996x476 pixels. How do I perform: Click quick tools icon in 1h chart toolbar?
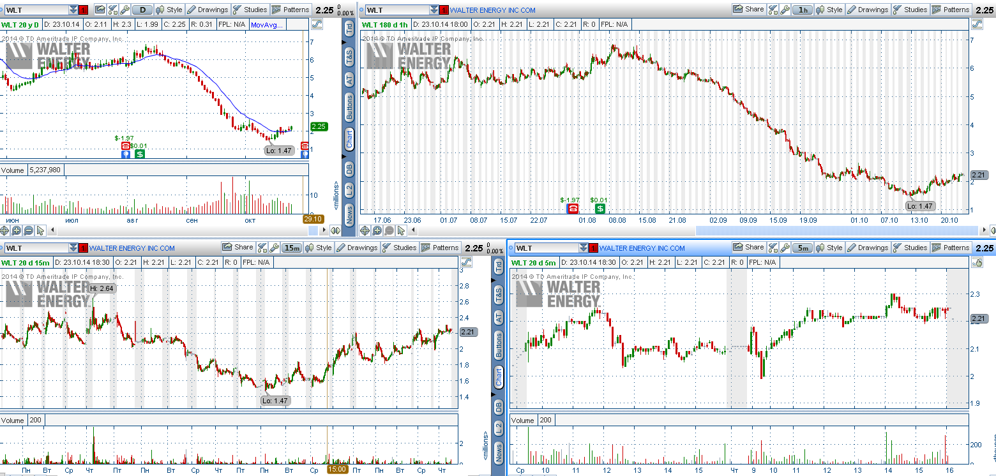point(773,10)
